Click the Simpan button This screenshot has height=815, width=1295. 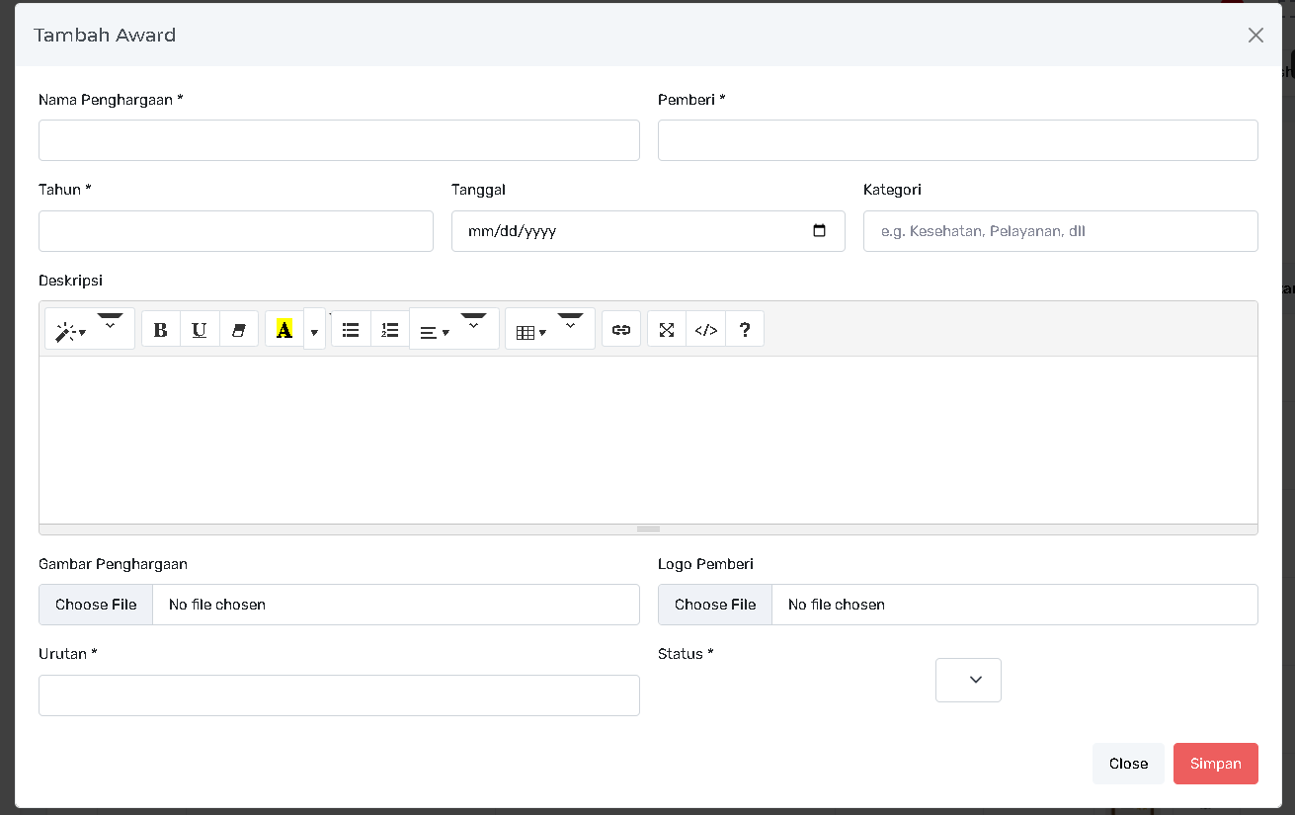[x=1215, y=764]
